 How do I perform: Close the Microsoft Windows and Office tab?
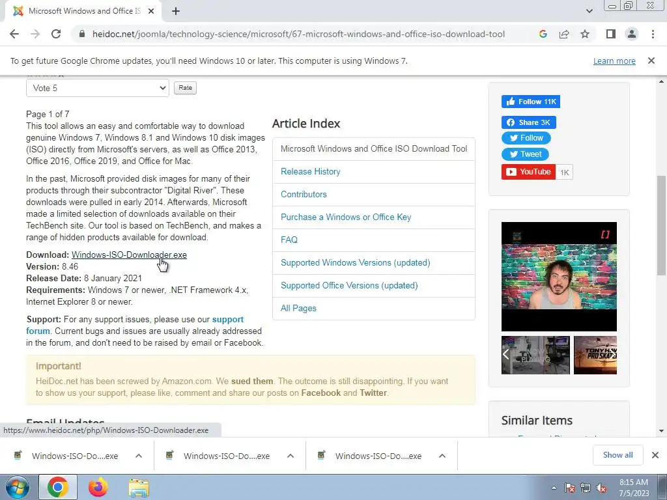pos(151,11)
